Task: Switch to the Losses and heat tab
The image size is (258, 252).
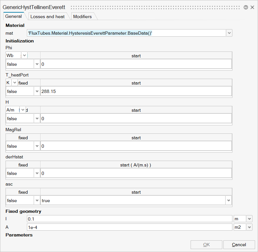Action: 47,17
